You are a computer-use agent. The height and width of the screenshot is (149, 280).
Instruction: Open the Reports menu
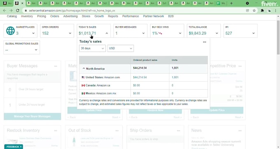point(113,16)
